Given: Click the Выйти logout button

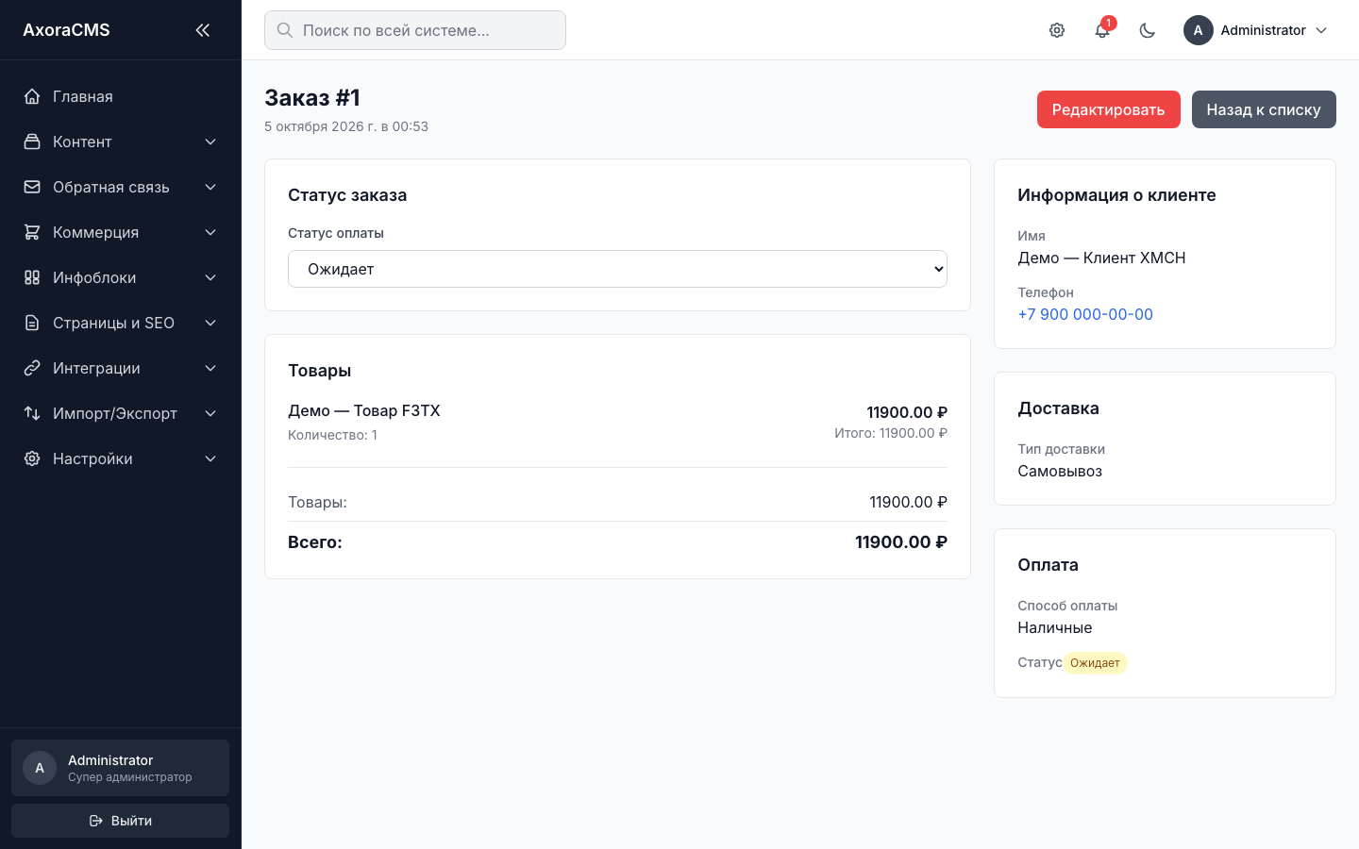Looking at the screenshot, I should coord(121,821).
